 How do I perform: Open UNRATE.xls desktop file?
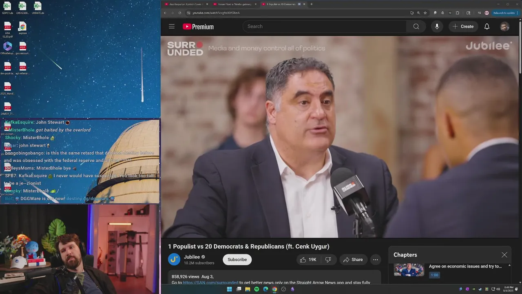pyautogui.click(x=38, y=8)
